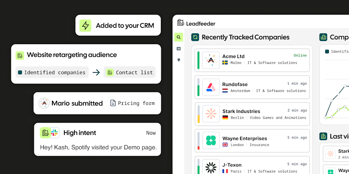Click the Stark Industries starburst logo in tracked list
This screenshot has width=349, height=174.
[x=211, y=114]
